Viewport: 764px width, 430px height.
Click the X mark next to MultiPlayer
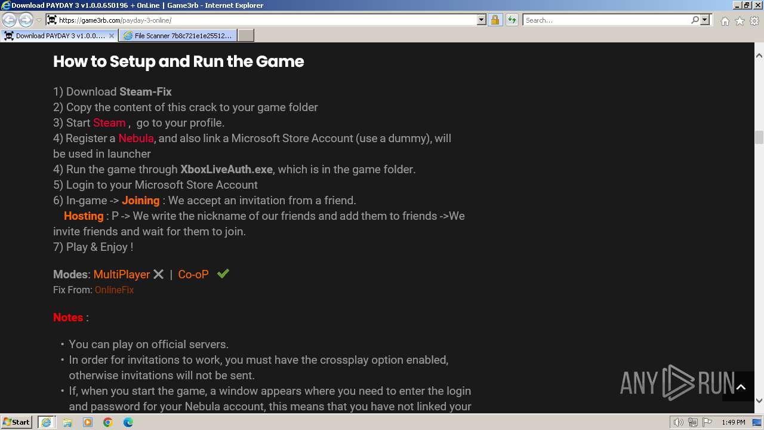point(158,274)
